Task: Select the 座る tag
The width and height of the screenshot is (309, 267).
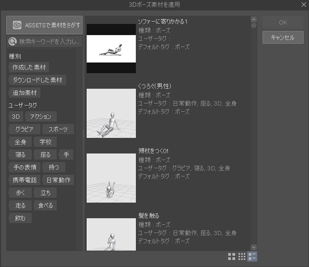Action: coord(45,155)
